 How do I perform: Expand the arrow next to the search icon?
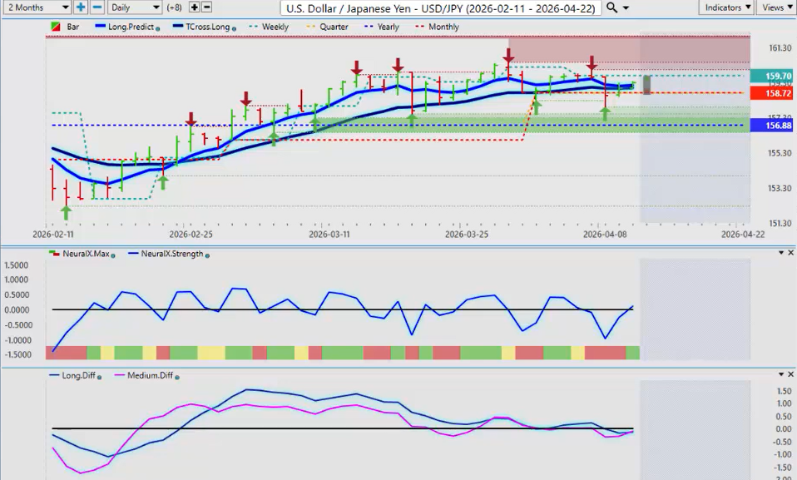pyautogui.click(x=626, y=7)
